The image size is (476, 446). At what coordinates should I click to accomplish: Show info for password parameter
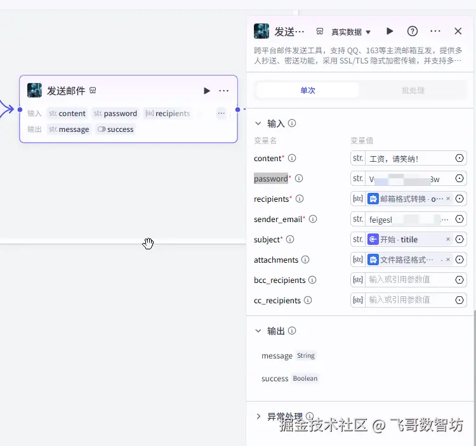coord(299,178)
